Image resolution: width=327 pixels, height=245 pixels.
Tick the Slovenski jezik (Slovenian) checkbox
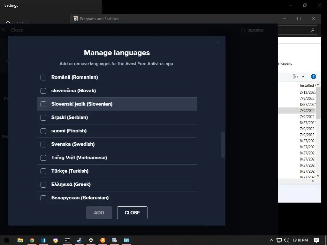(x=43, y=104)
